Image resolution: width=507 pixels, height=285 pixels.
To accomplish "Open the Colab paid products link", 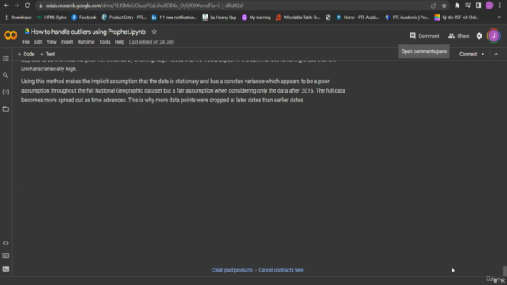I will (231, 270).
